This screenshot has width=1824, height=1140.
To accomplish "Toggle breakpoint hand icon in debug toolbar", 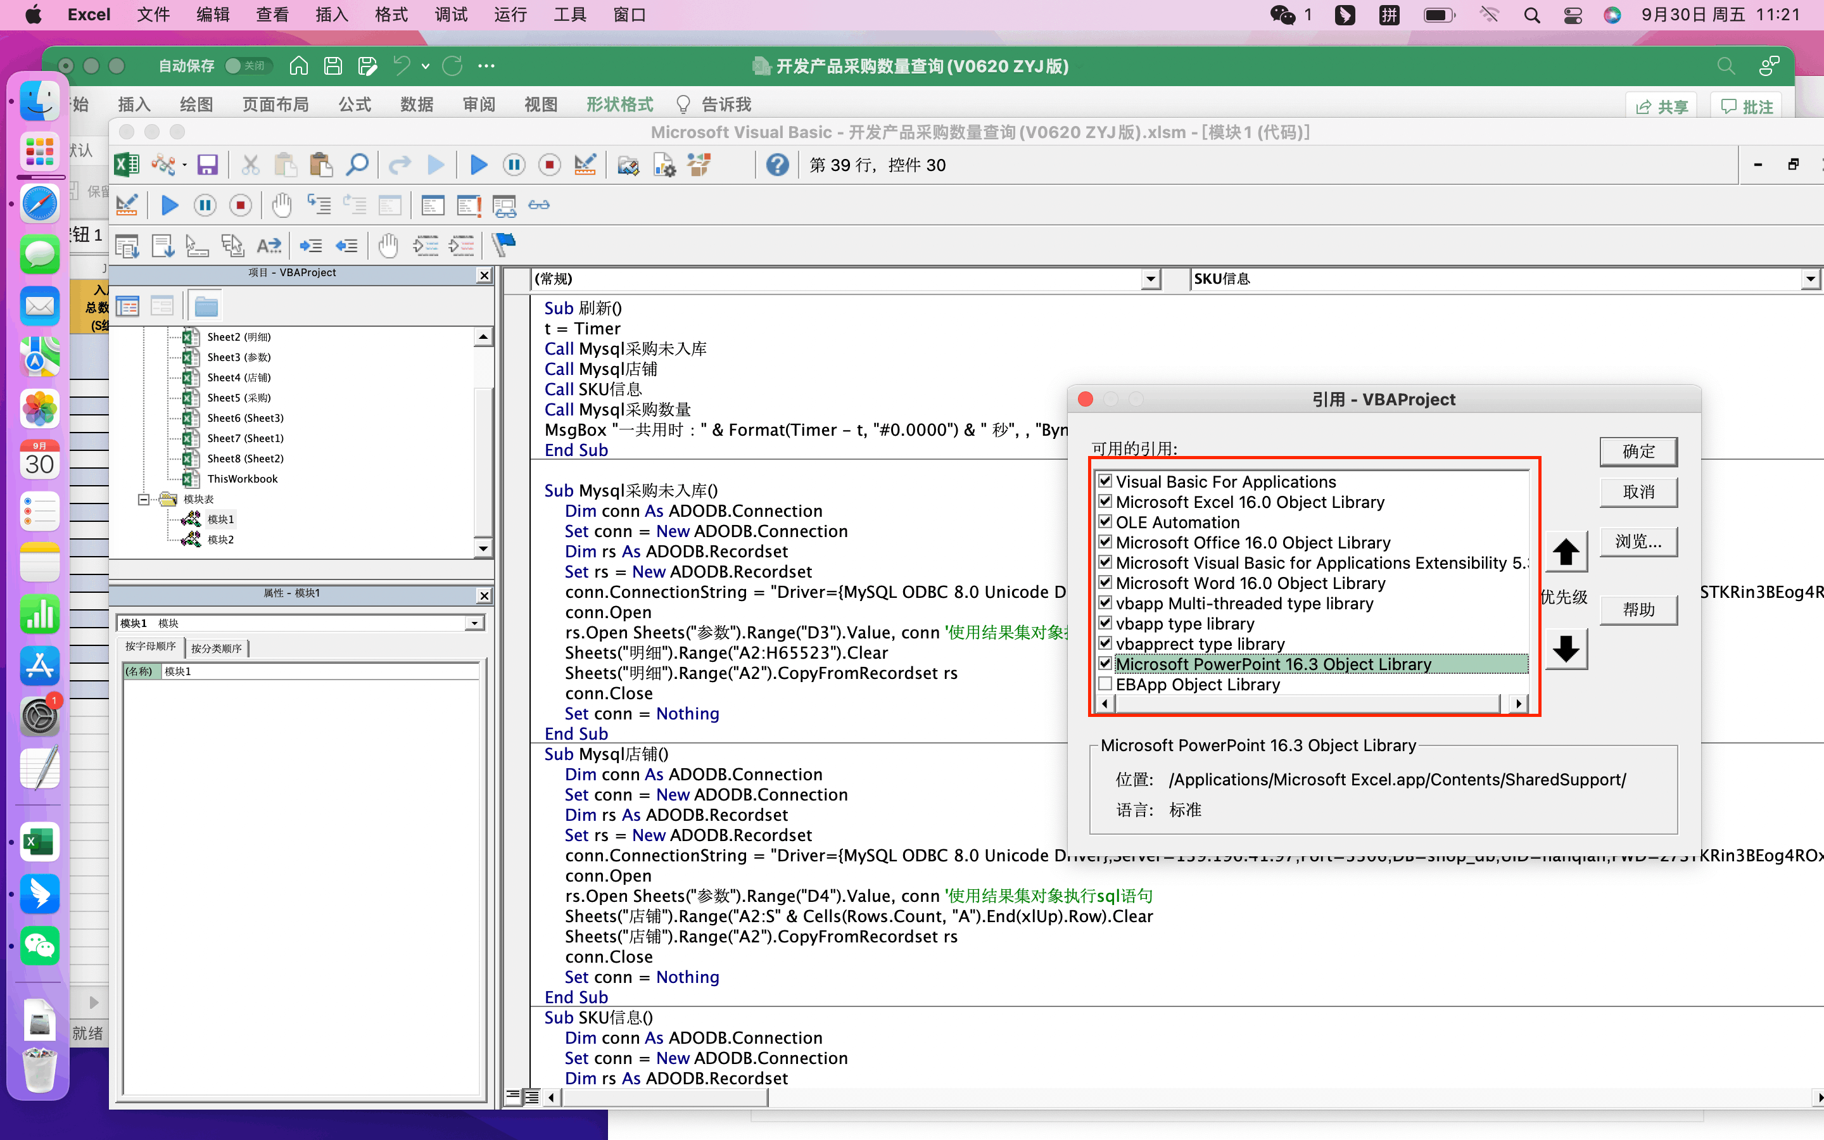I will (281, 205).
